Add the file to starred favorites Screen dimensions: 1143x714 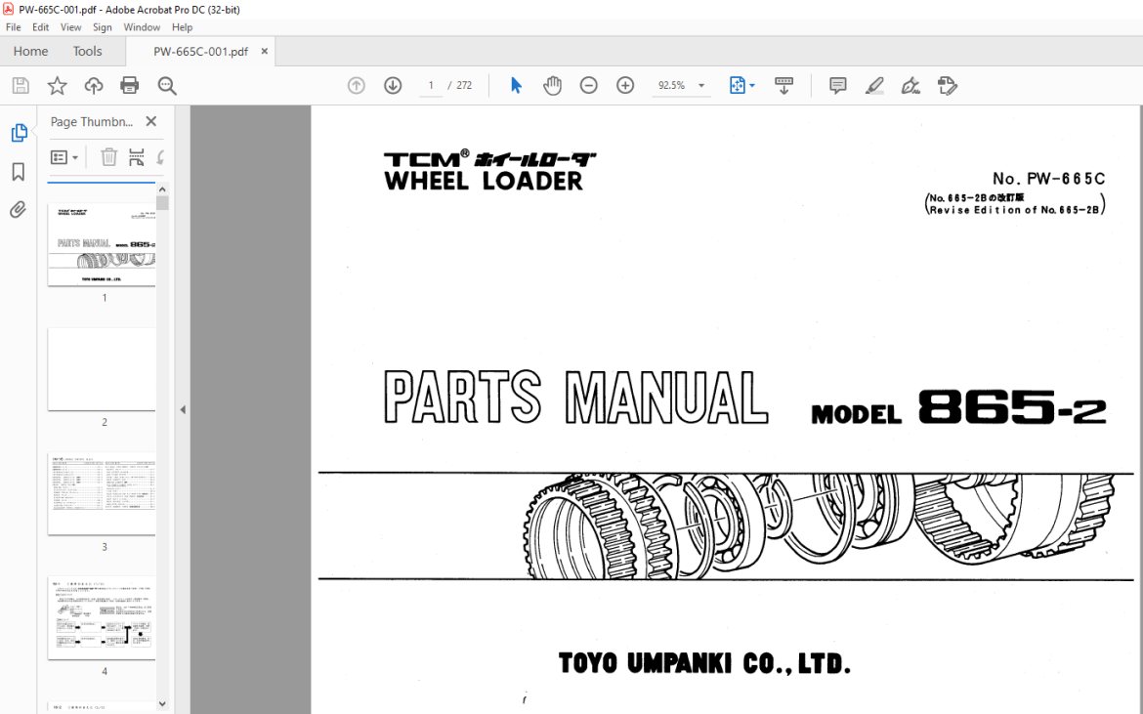(x=57, y=86)
